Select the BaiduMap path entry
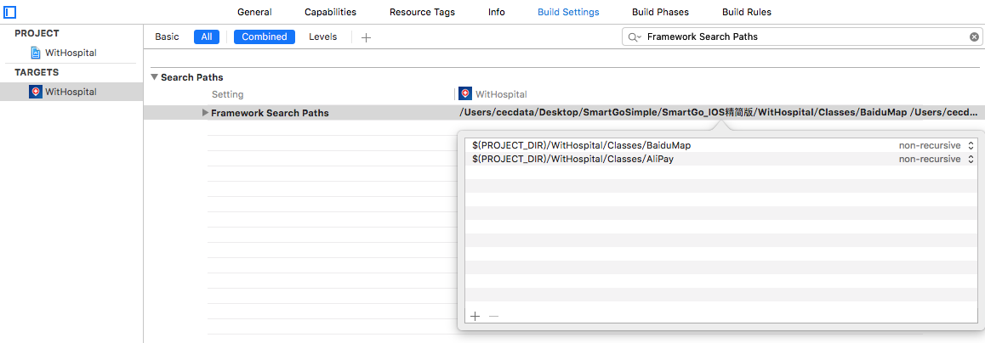Viewport: 985px width, 343px height. [x=582, y=145]
